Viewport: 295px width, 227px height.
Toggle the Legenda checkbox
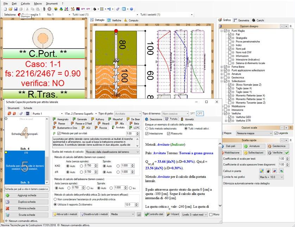pos(276,133)
